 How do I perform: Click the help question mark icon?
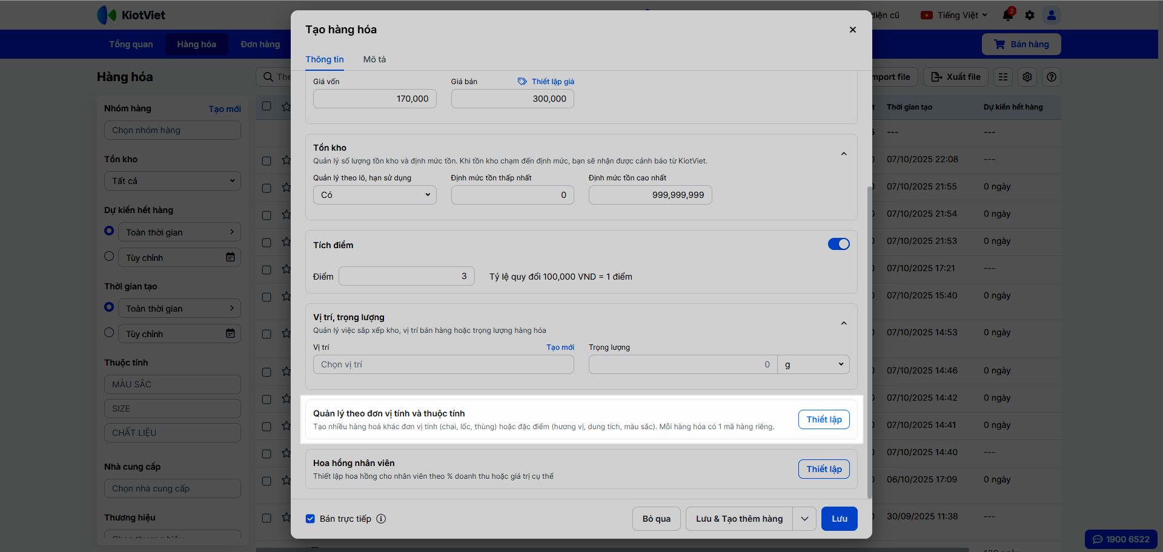coord(1052,77)
